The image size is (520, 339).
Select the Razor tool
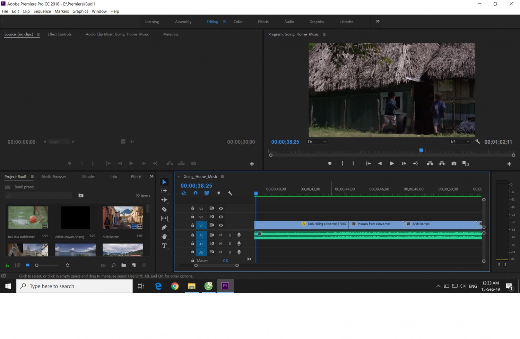point(164,209)
